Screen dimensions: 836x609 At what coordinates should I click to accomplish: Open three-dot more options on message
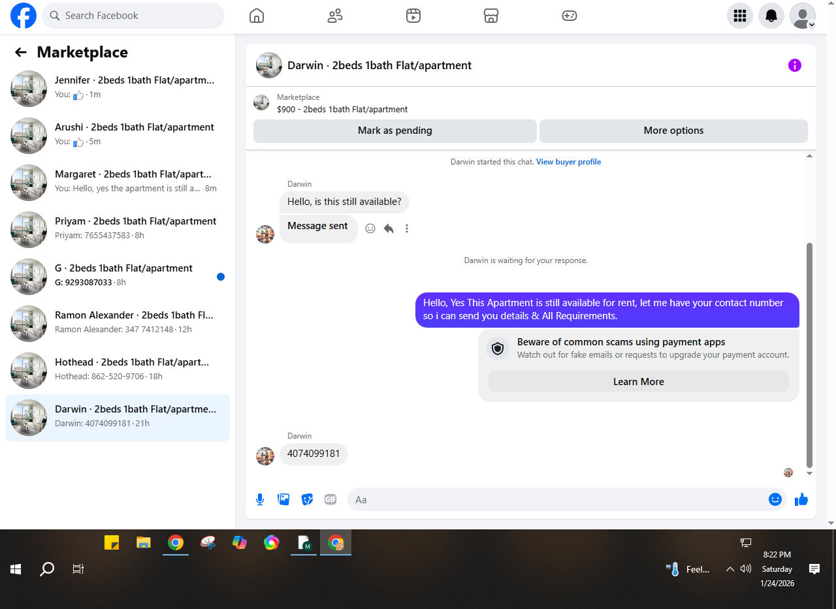pyautogui.click(x=407, y=228)
